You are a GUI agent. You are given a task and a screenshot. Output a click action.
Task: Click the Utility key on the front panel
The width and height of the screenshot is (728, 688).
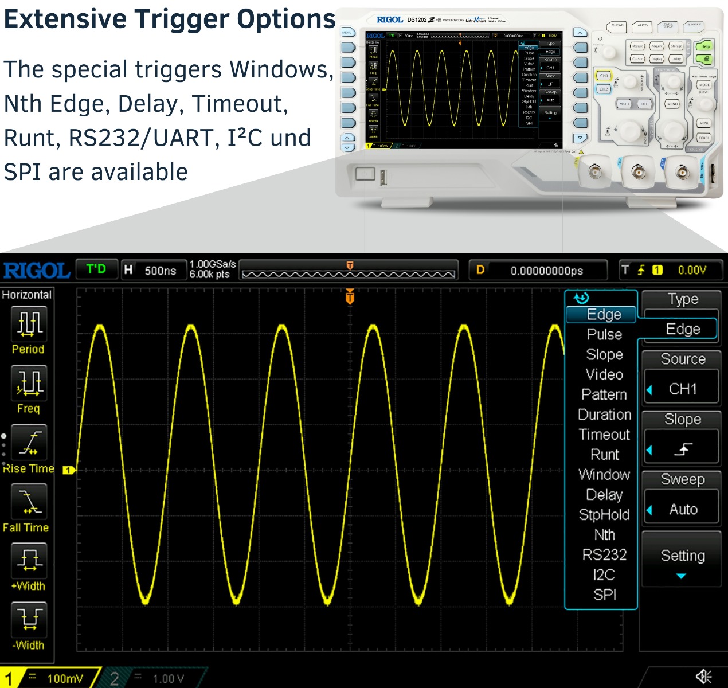click(x=676, y=59)
